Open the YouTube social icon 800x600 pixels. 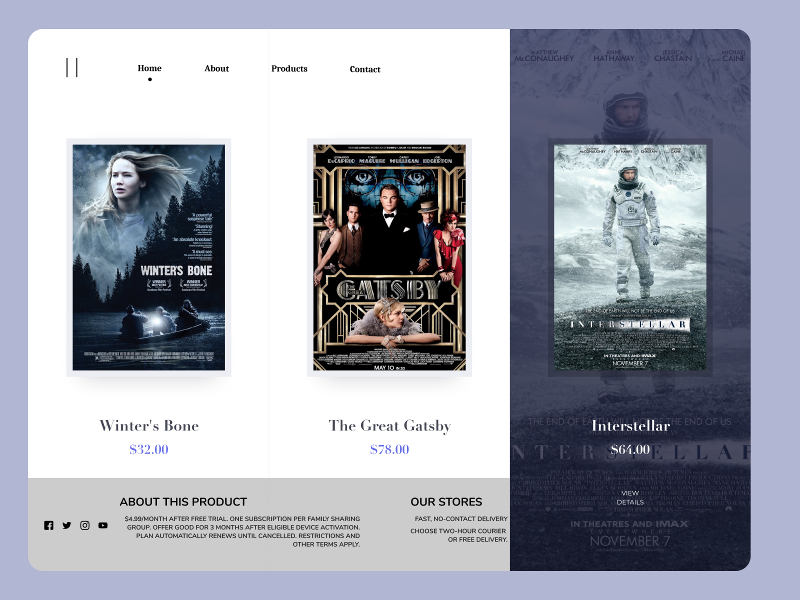pyautogui.click(x=103, y=525)
